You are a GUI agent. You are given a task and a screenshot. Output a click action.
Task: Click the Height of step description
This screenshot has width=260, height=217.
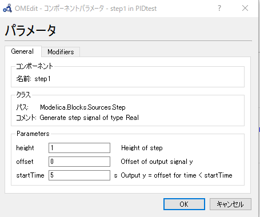tap(142, 148)
